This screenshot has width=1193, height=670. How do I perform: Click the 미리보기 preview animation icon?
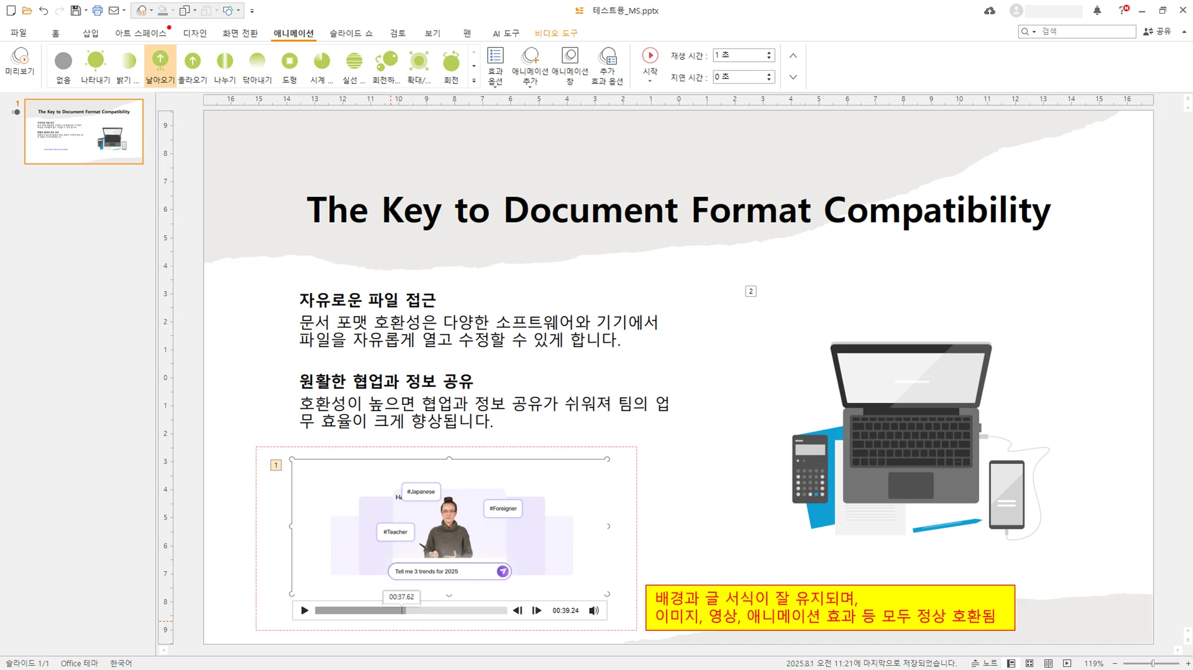coord(20,61)
